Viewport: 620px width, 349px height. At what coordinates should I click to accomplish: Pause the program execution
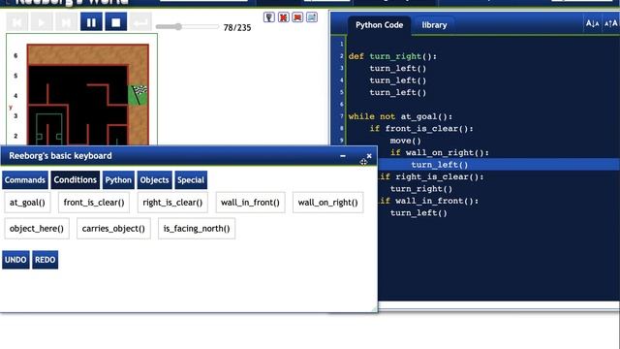pyautogui.click(x=91, y=22)
